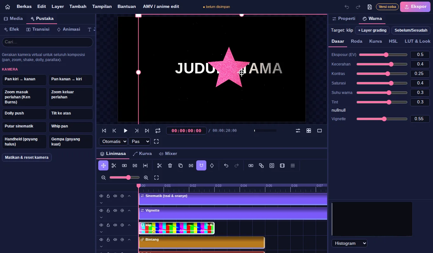Screen dimensions: 433x253
Task: Click the filmstrip icon in timeline toolbar
Action: pos(282,165)
